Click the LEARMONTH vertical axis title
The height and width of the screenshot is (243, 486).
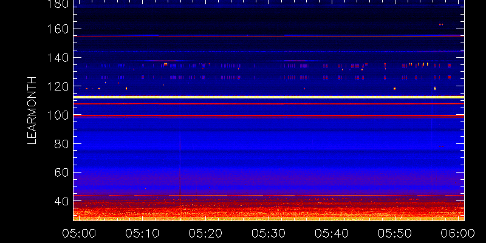(32, 111)
